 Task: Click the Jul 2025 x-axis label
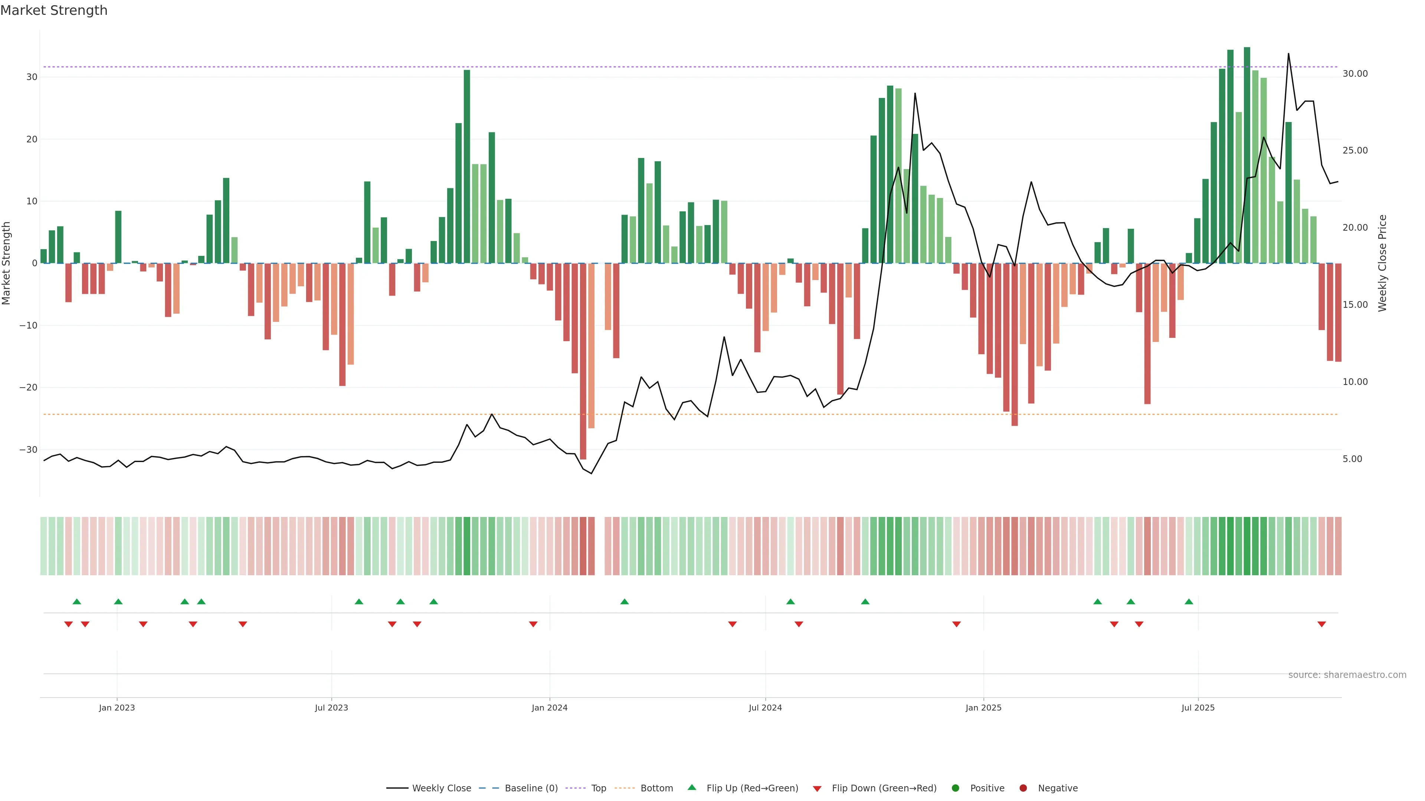1198,708
